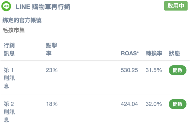Click the green LINE logo icon
The image size is (192, 126).
click(6, 6)
